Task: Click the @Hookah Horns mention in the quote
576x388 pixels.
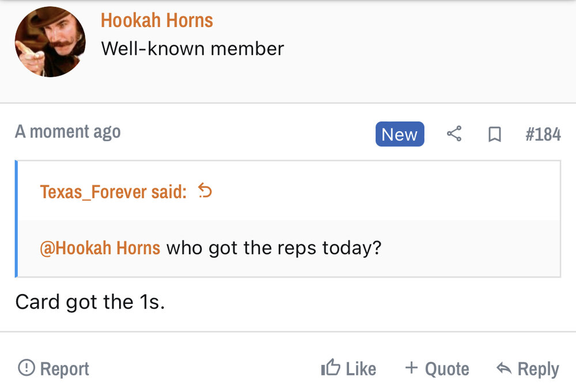Action: pos(100,248)
